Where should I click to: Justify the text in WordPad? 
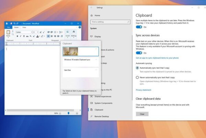(58, 36)
